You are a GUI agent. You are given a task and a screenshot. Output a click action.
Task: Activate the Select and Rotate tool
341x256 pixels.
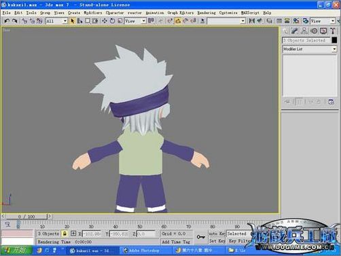pos(112,21)
